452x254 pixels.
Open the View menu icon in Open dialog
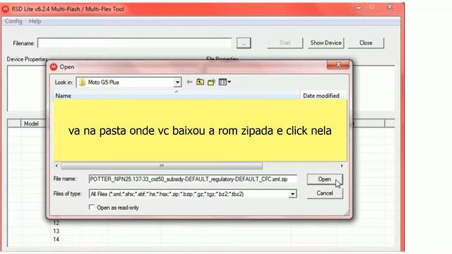[x=225, y=82]
